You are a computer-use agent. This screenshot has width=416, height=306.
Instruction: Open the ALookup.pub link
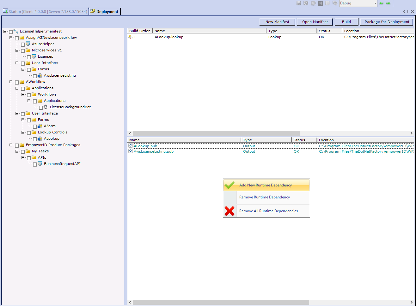click(145, 146)
